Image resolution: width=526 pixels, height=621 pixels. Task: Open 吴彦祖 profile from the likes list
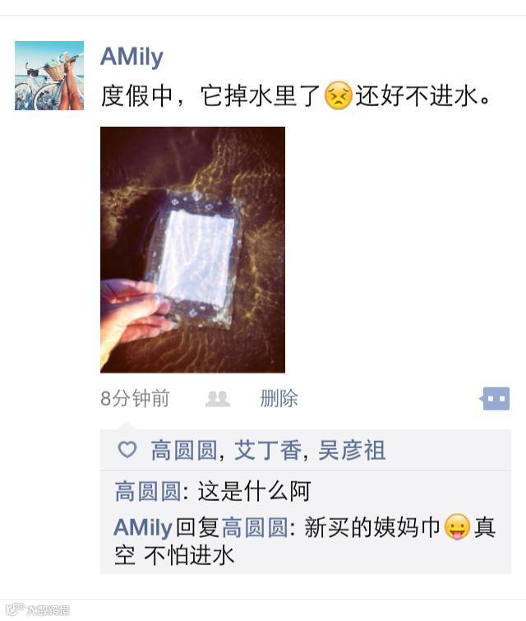(x=352, y=450)
